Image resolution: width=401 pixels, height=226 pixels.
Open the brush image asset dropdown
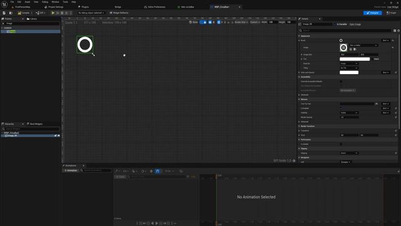(363, 45)
